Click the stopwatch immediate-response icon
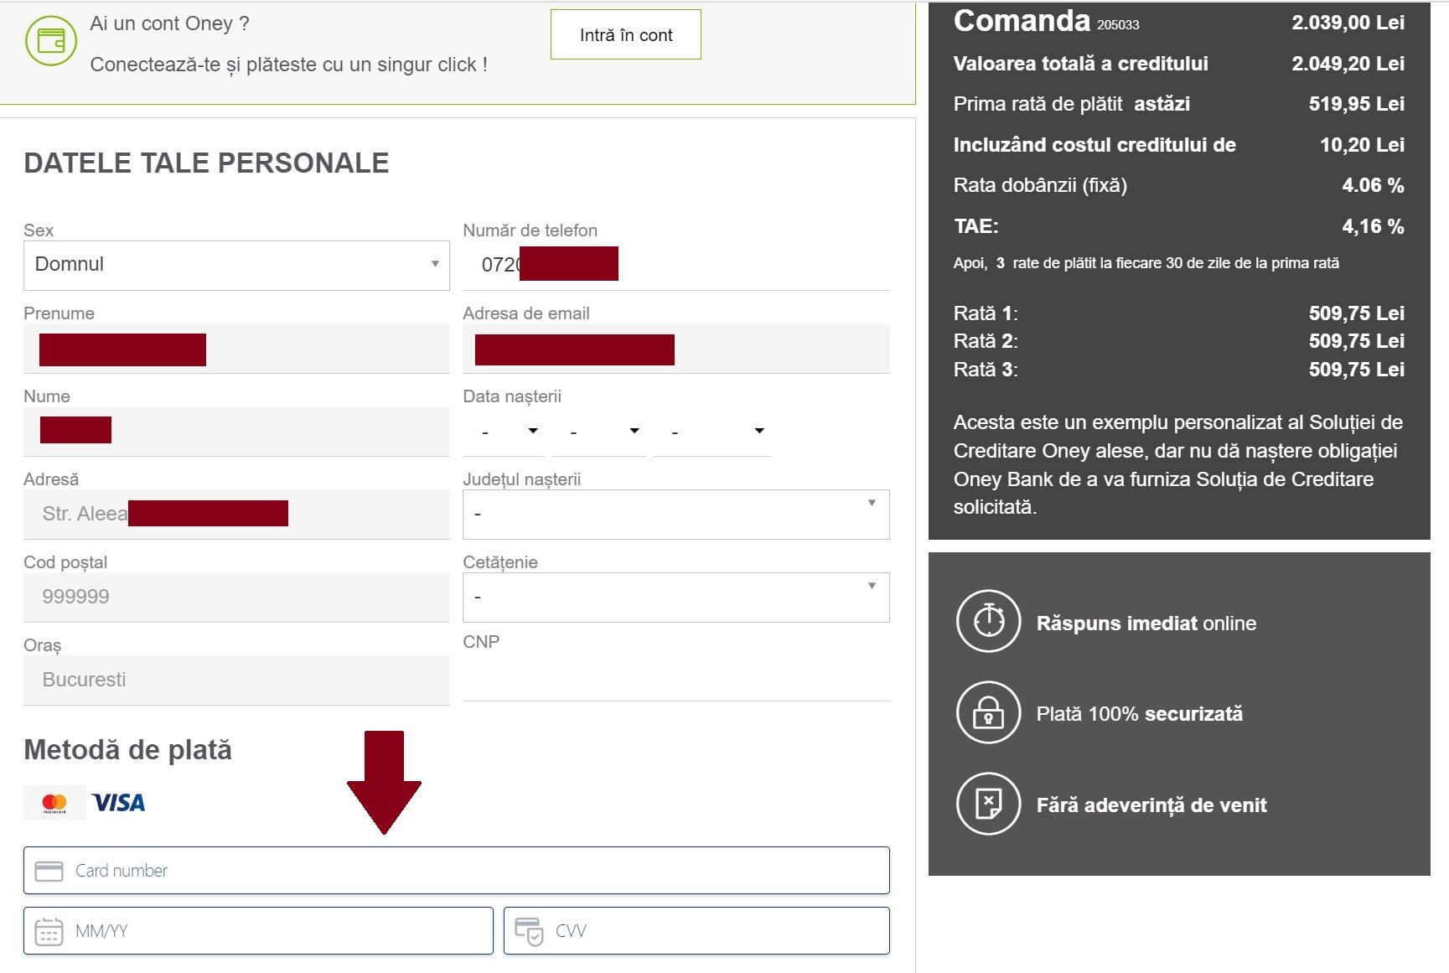The height and width of the screenshot is (973, 1449). 989,621
